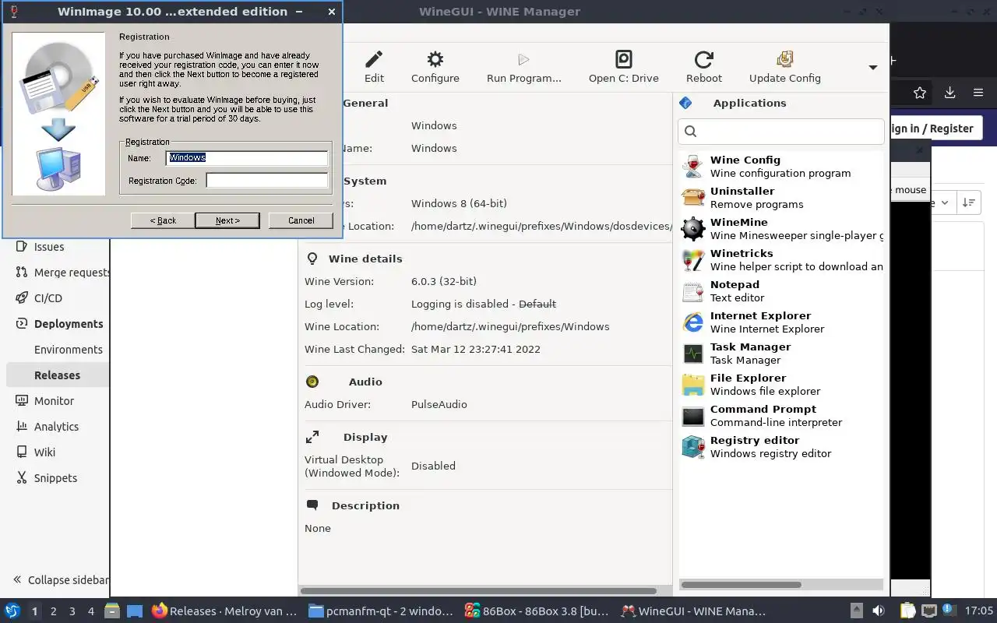Switch to 86Box taskbar window

536,611
